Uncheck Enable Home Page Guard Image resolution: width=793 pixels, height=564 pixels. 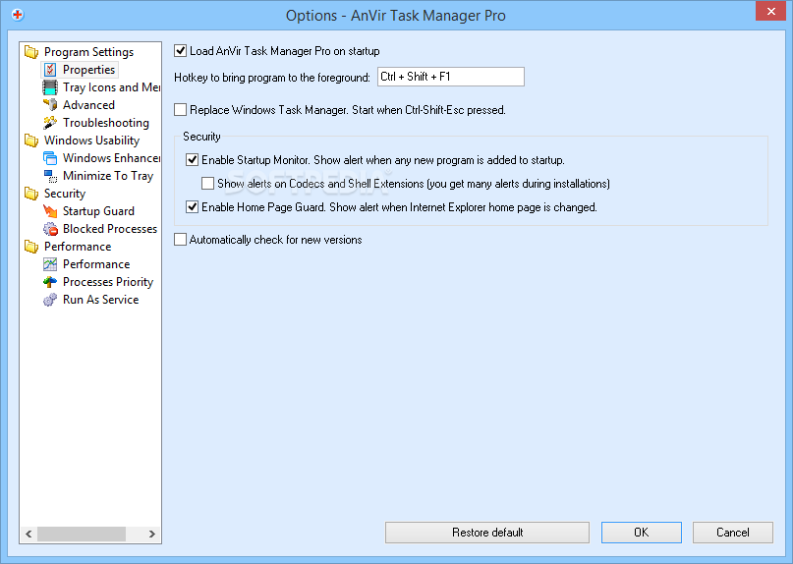coord(193,207)
